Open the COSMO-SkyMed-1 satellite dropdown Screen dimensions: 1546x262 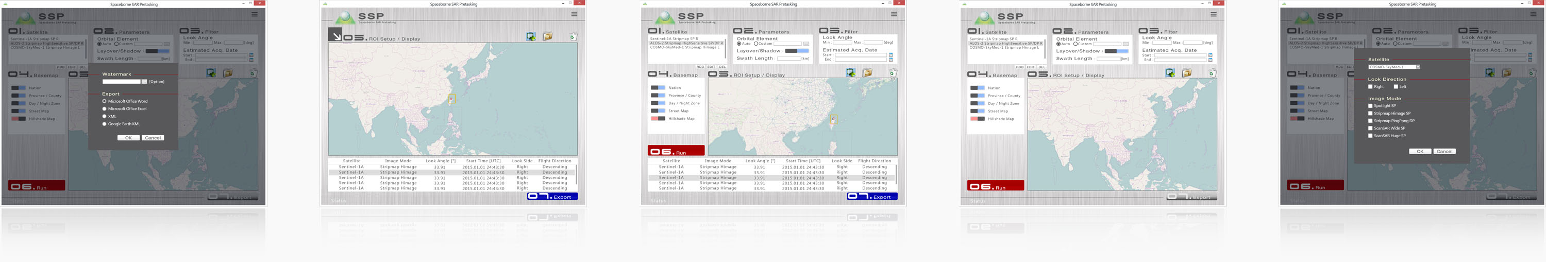1418,67
